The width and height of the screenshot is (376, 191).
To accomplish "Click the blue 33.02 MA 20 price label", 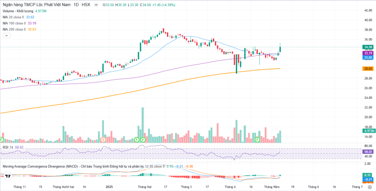I will 368,58.
